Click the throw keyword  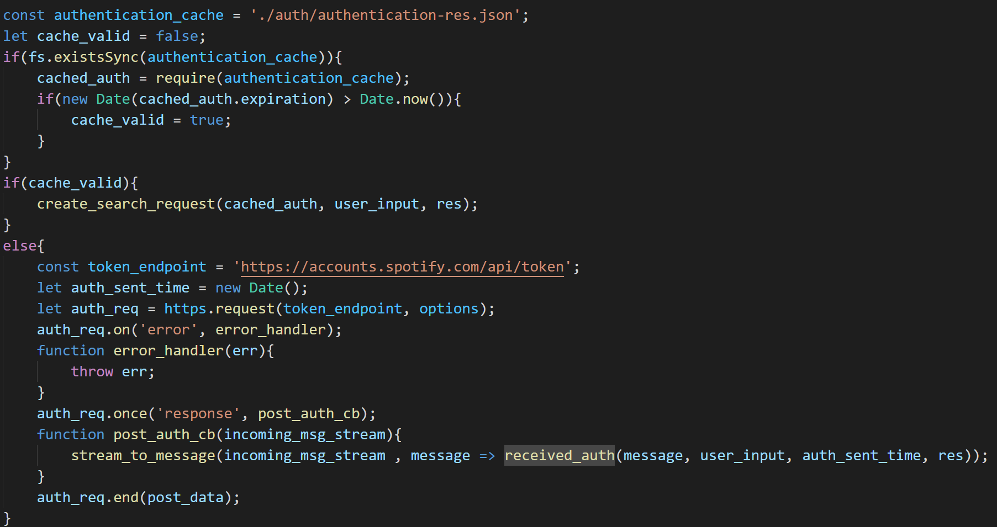click(92, 372)
